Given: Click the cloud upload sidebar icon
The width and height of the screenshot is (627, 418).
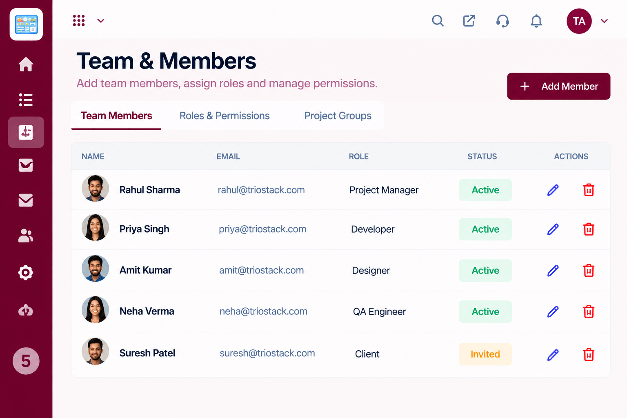Looking at the screenshot, I should [x=26, y=310].
